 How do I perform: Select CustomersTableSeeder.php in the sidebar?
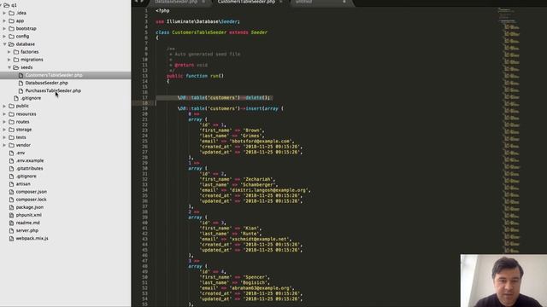click(x=54, y=75)
